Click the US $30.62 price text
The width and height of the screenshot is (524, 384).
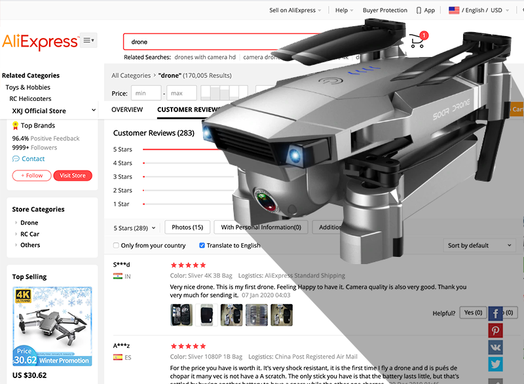click(29, 375)
